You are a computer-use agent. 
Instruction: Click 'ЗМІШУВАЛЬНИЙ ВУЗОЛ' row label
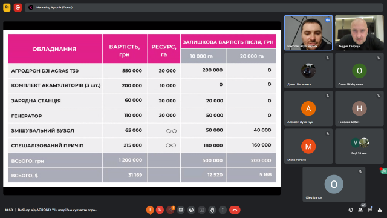(x=42, y=131)
